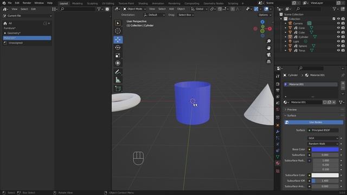
Task: Open the Render properties tab icon
Action: (278, 84)
